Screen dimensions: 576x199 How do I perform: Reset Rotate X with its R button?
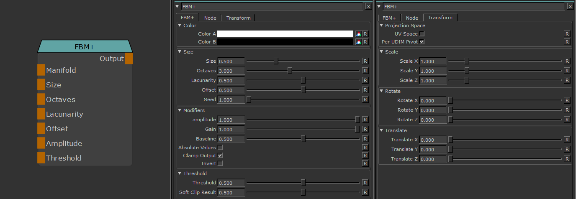pos(567,100)
